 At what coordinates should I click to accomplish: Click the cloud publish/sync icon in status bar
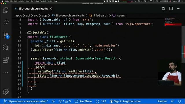point(53,101)
